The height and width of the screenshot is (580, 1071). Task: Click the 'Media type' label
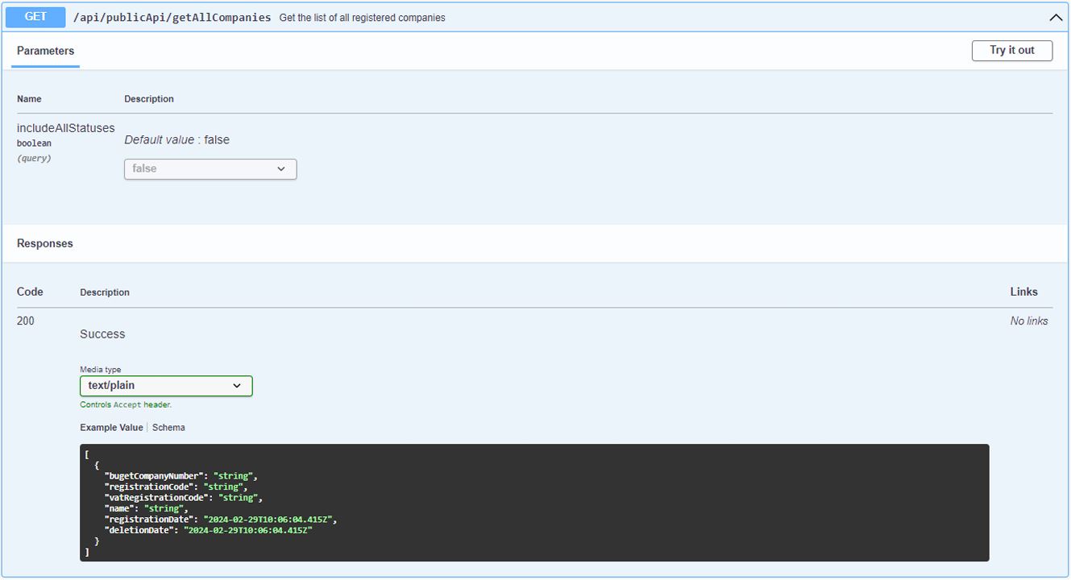(x=101, y=370)
